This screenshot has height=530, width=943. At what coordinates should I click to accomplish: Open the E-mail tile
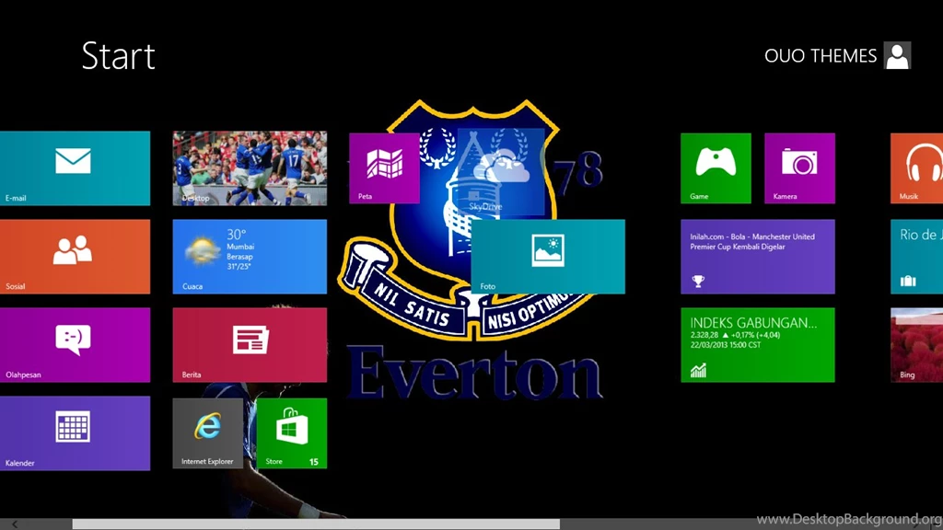pyautogui.click(x=74, y=168)
